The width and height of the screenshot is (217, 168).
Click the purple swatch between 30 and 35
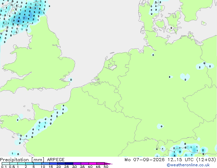[77, 164]
